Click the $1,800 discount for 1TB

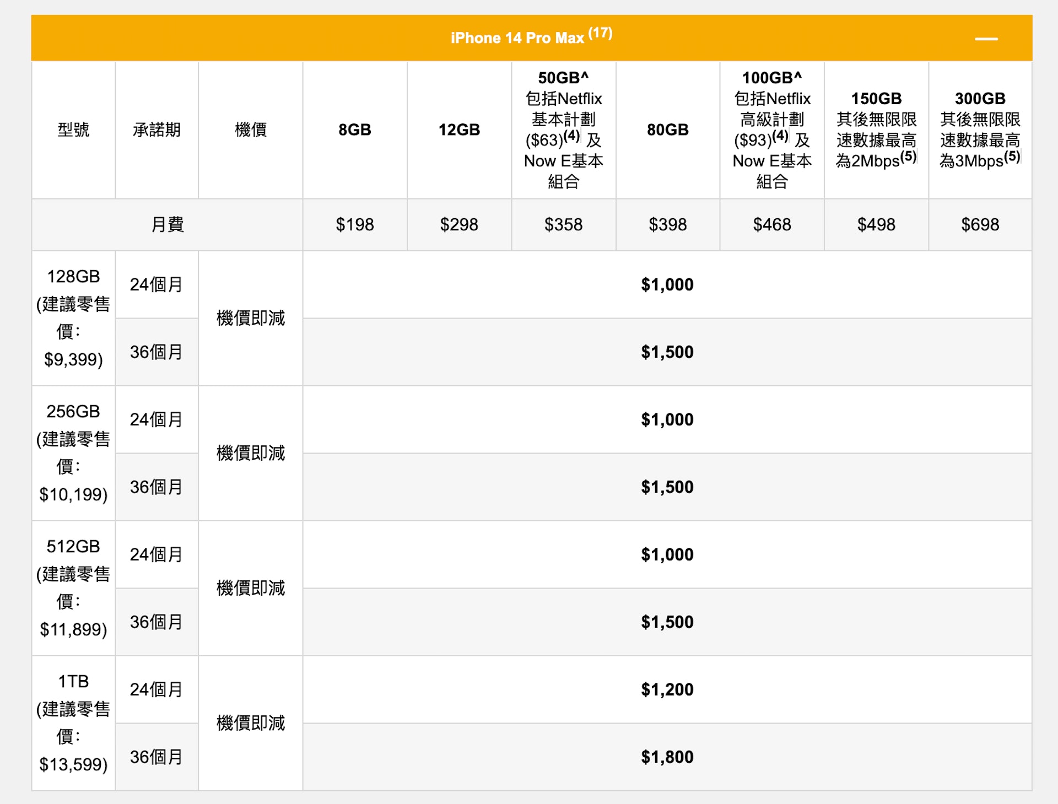click(667, 757)
